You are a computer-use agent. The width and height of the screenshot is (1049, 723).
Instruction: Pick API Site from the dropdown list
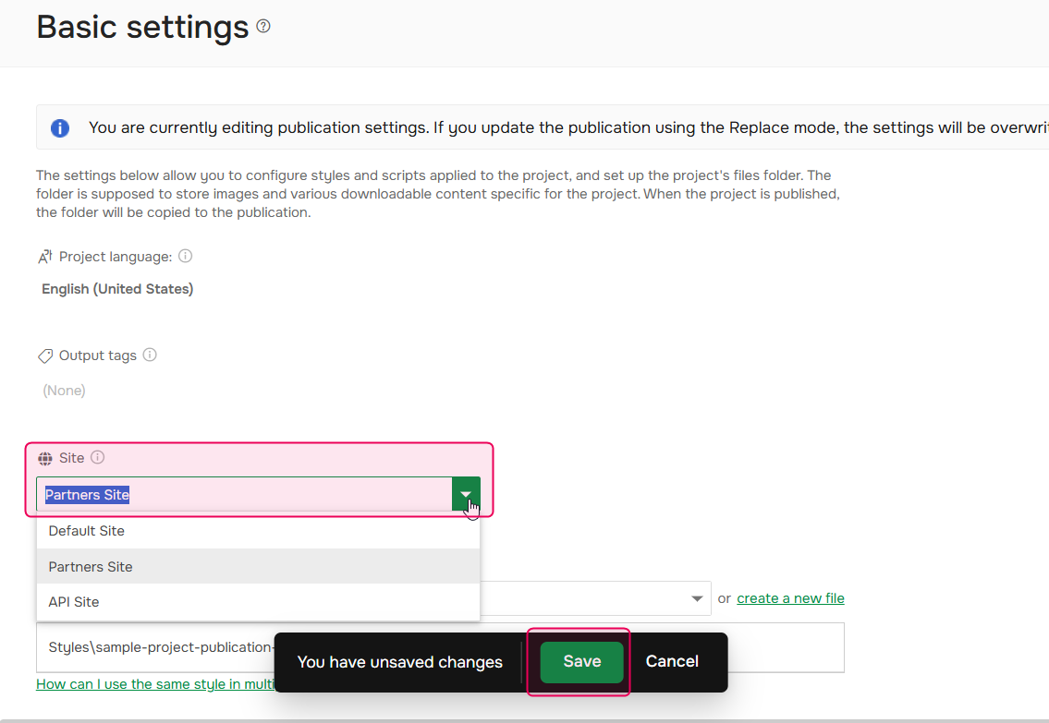point(258,602)
